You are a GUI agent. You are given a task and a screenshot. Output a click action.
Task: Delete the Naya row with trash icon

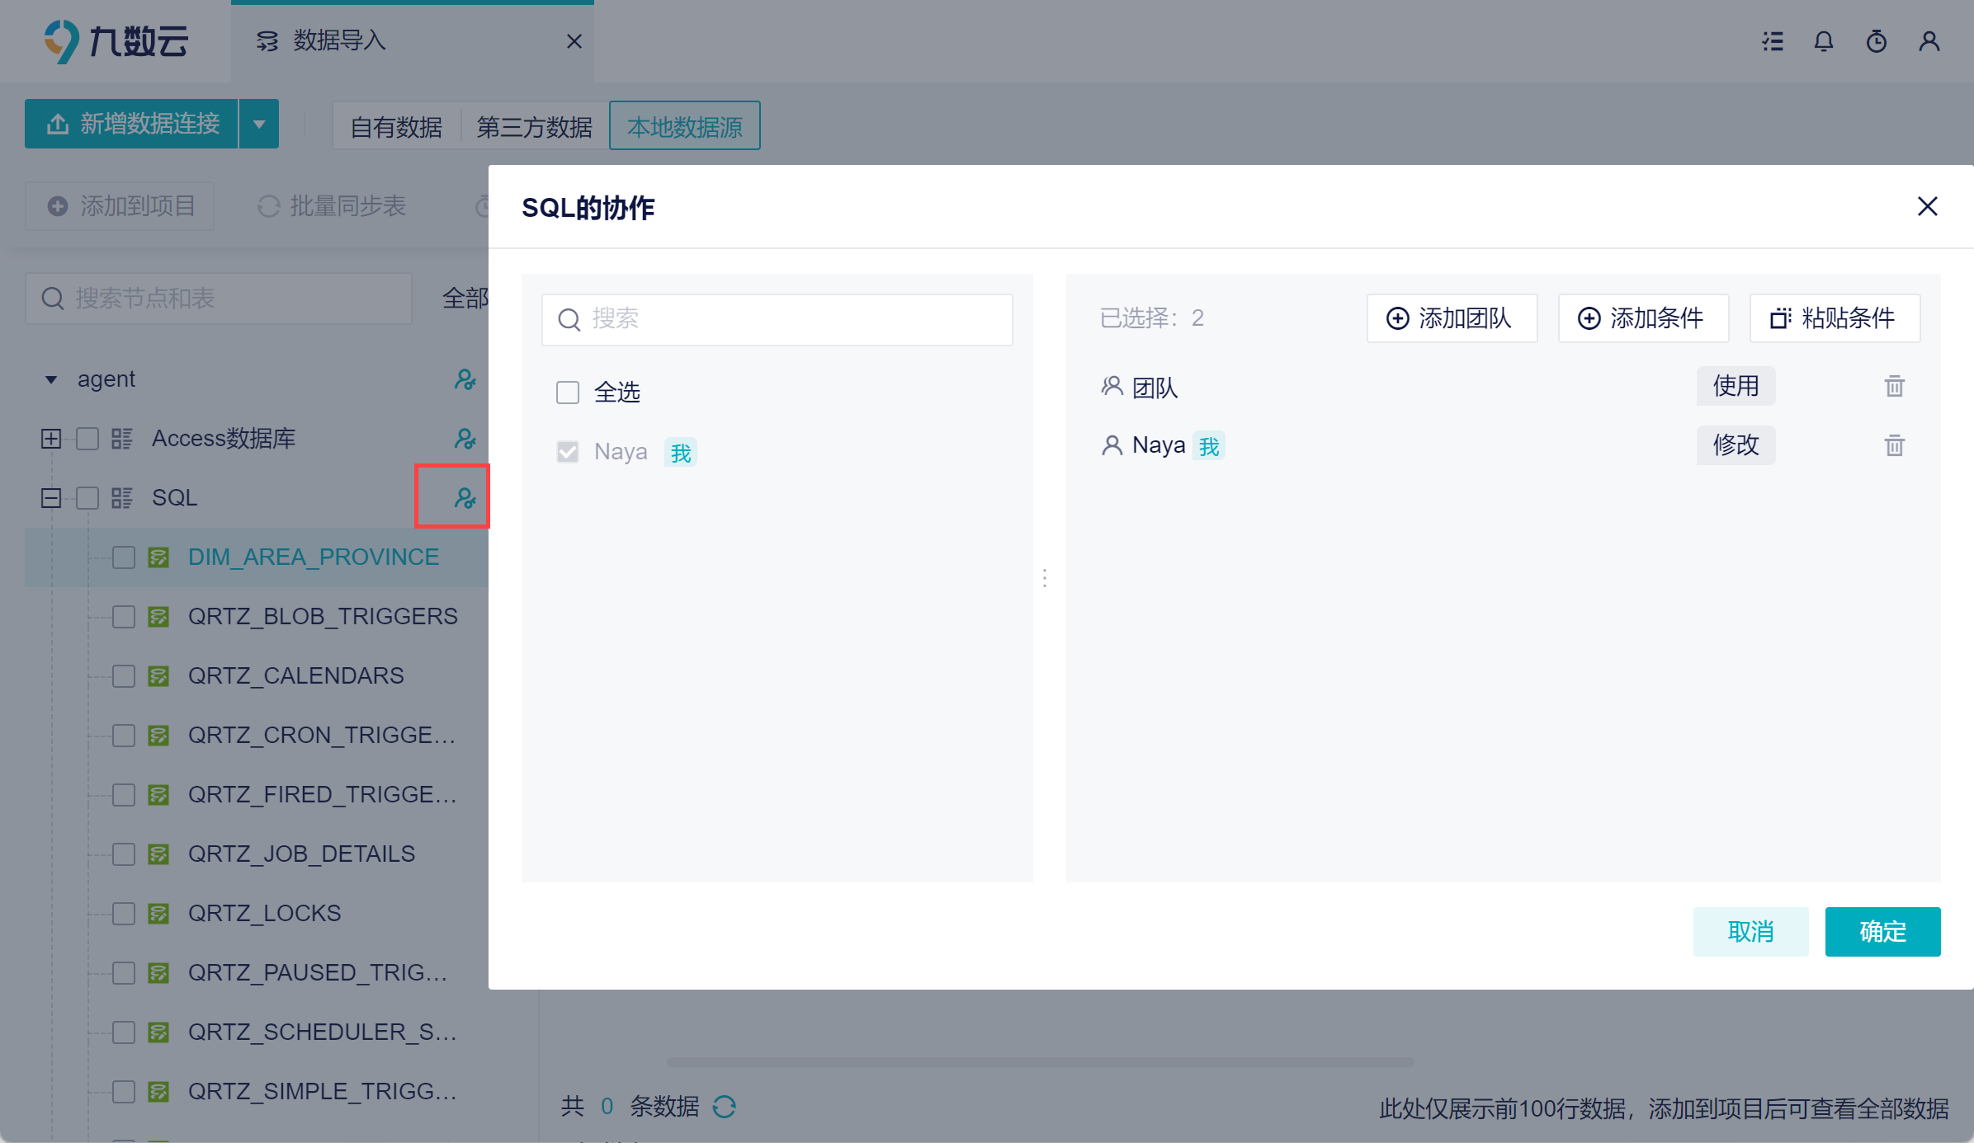[x=1894, y=445]
